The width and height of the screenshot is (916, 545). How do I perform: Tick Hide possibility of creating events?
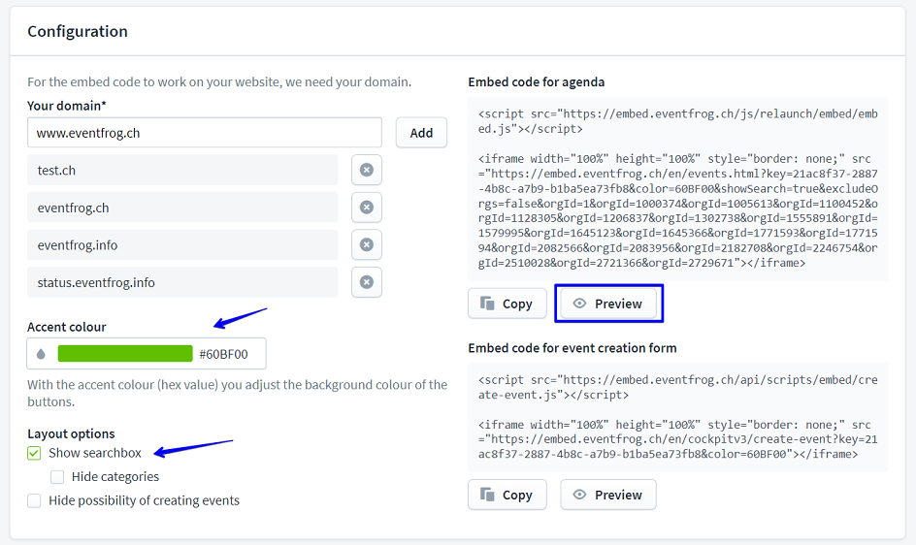pyautogui.click(x=35, y=500)
